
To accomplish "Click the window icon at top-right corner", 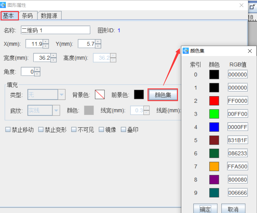I will coord(252,6).
